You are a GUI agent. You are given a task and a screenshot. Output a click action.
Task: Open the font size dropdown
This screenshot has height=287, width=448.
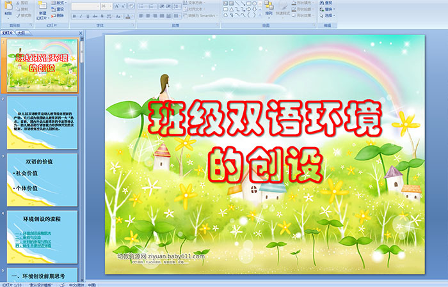106,6
